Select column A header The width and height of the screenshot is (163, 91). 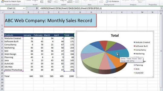[x=13, y=12]
